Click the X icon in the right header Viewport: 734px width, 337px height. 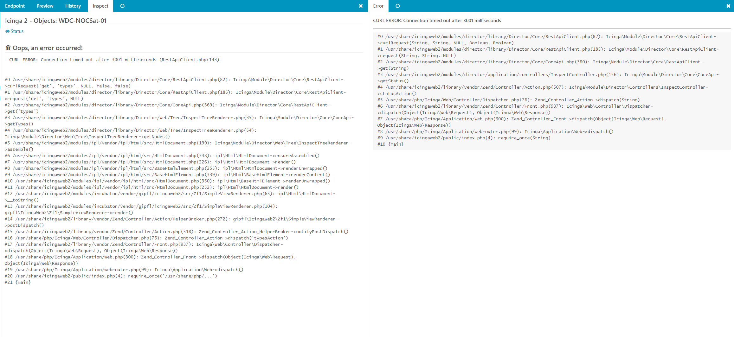pos(729,6)
